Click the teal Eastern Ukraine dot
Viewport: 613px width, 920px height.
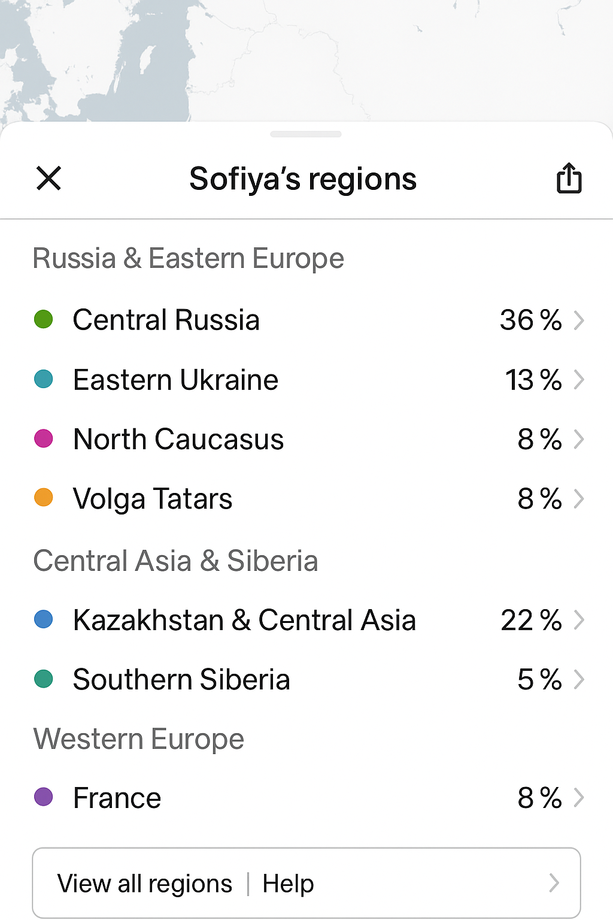[x=44, y=379]
